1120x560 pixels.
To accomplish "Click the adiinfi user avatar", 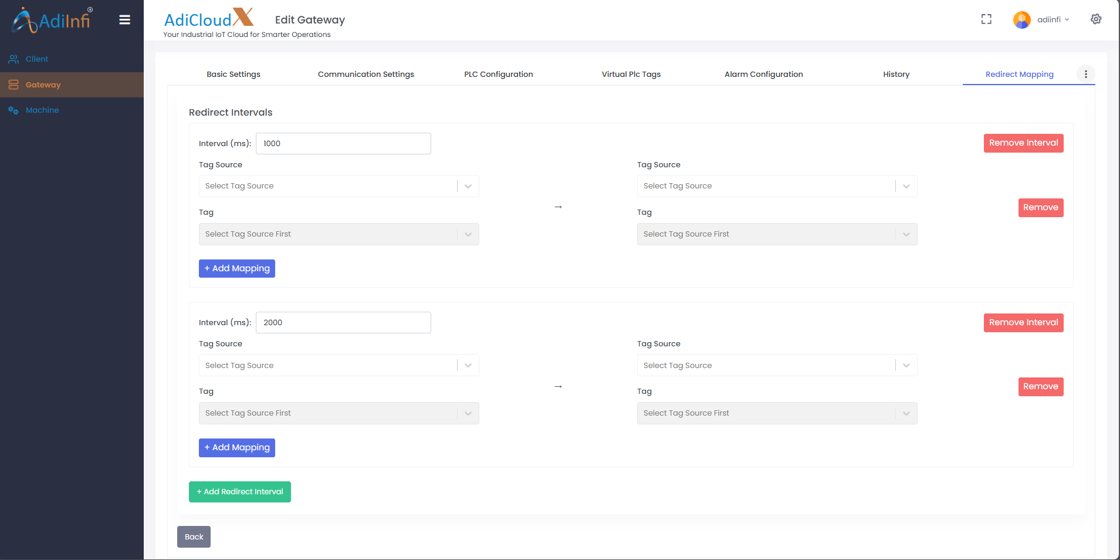I will (x=1021, y=20).
